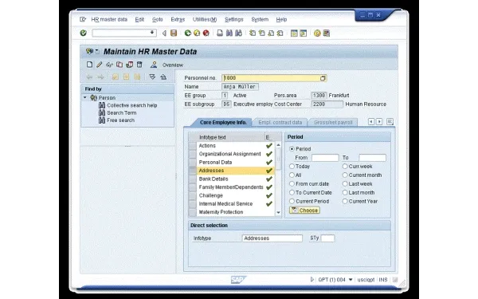The width and height of the screenshot is (478, 299).
Task: Click the Overview person icon
Action: (x=154, y=65)
